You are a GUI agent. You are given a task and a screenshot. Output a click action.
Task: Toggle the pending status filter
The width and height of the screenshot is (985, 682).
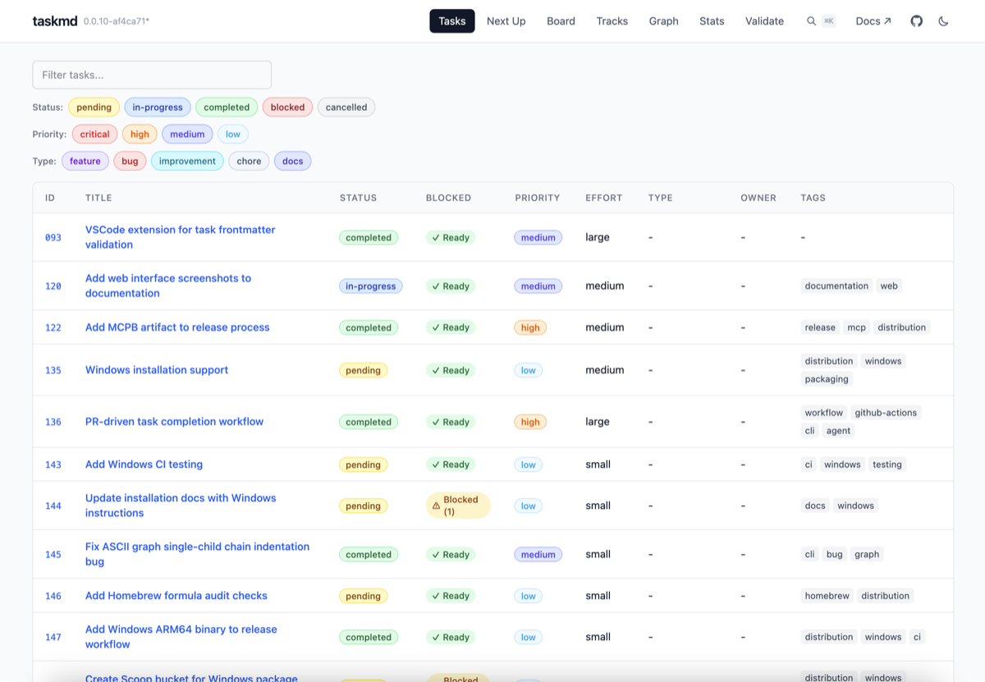(94, 107)
